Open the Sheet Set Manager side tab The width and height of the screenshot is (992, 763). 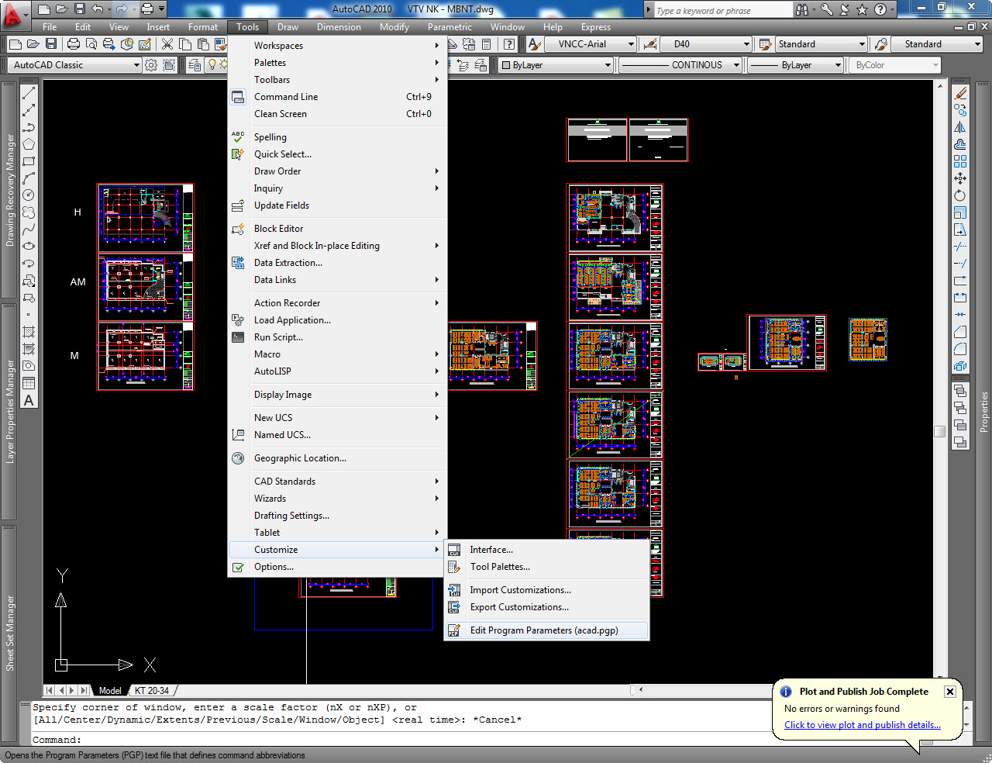[x=10, y=633]
